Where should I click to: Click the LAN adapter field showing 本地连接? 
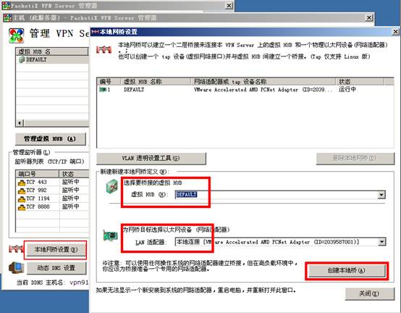280,241
